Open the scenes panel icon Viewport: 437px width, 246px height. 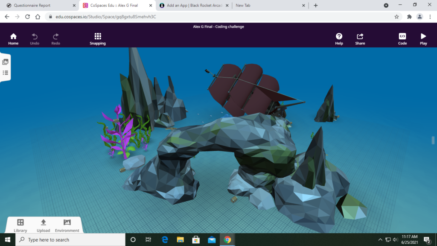pyautogui.click(x=5, y=61)
